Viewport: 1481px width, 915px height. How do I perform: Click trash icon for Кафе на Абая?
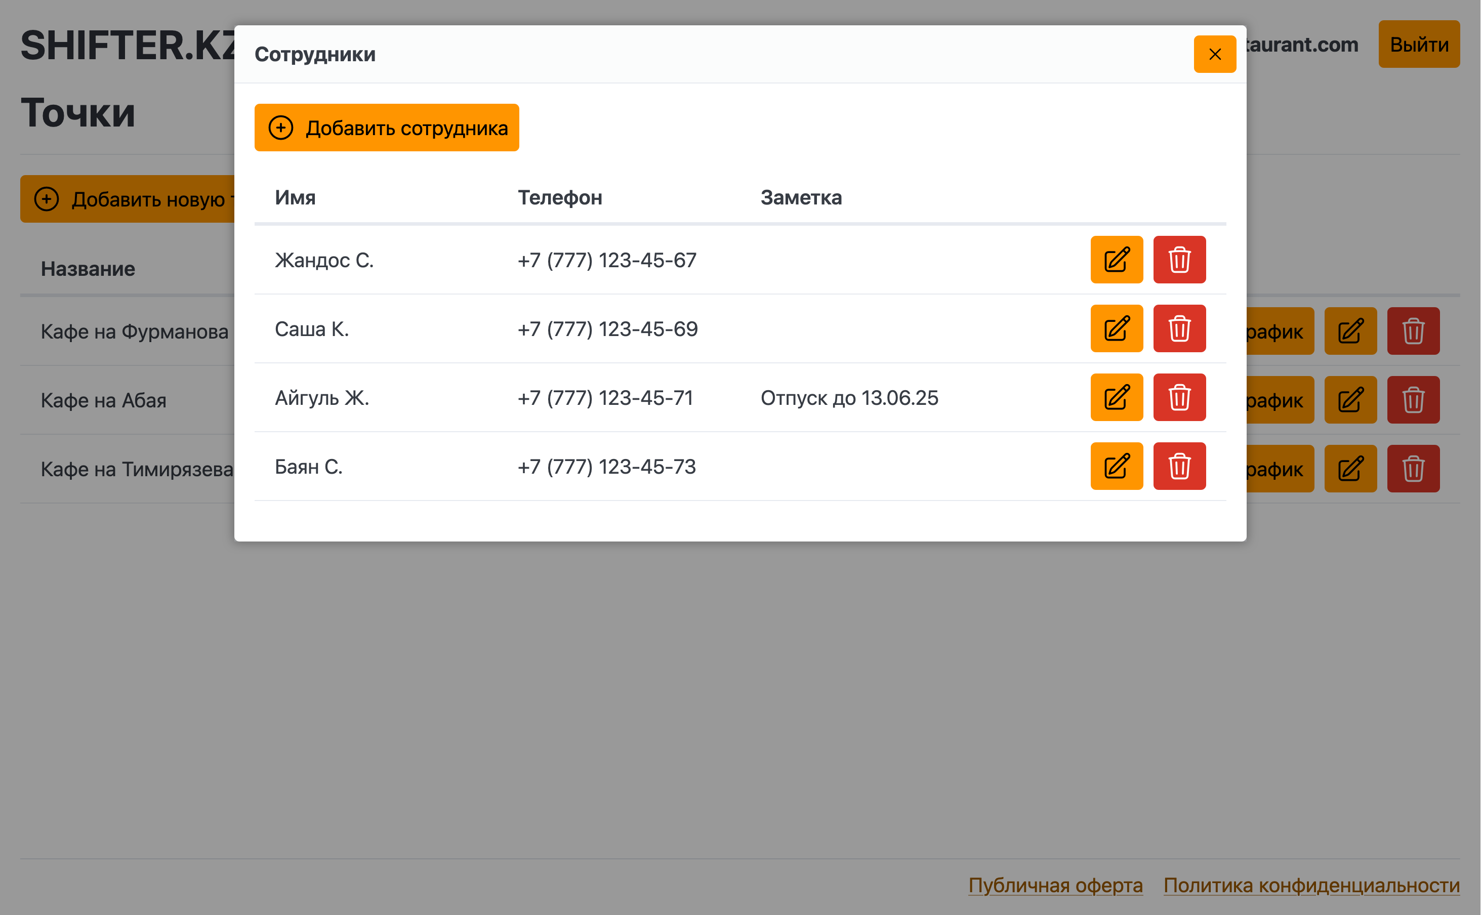1413,400
